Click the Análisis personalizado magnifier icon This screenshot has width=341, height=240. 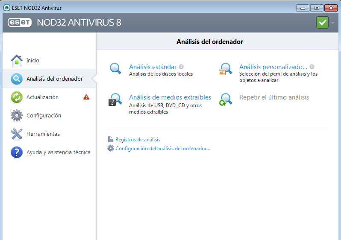pos(226,70)
